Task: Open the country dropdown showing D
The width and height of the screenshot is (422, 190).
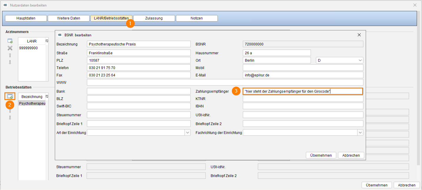Action: point(339,60)
